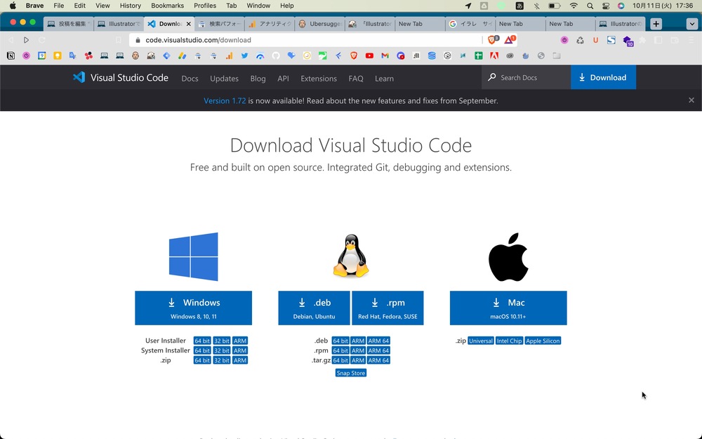Open the YouTube bookmark icon
702x439 pixels.
[369, 55]
